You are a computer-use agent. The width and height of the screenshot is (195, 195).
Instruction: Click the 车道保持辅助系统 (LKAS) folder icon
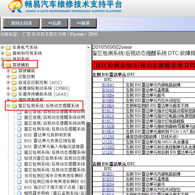(14, 94)
